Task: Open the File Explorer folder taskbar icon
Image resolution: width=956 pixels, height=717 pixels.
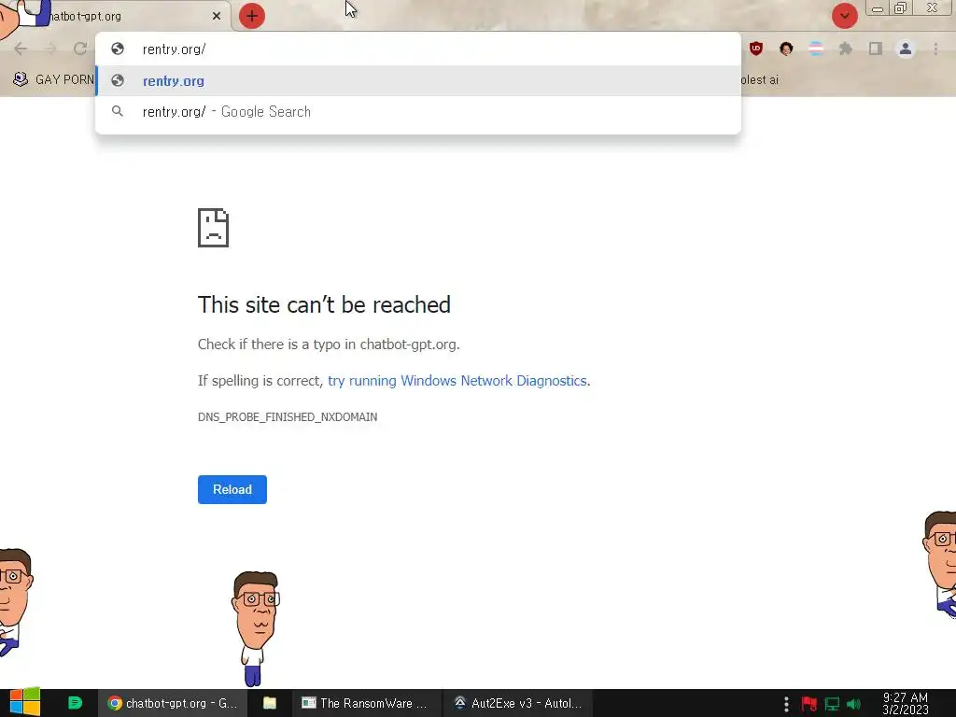Action: (270, 703)
